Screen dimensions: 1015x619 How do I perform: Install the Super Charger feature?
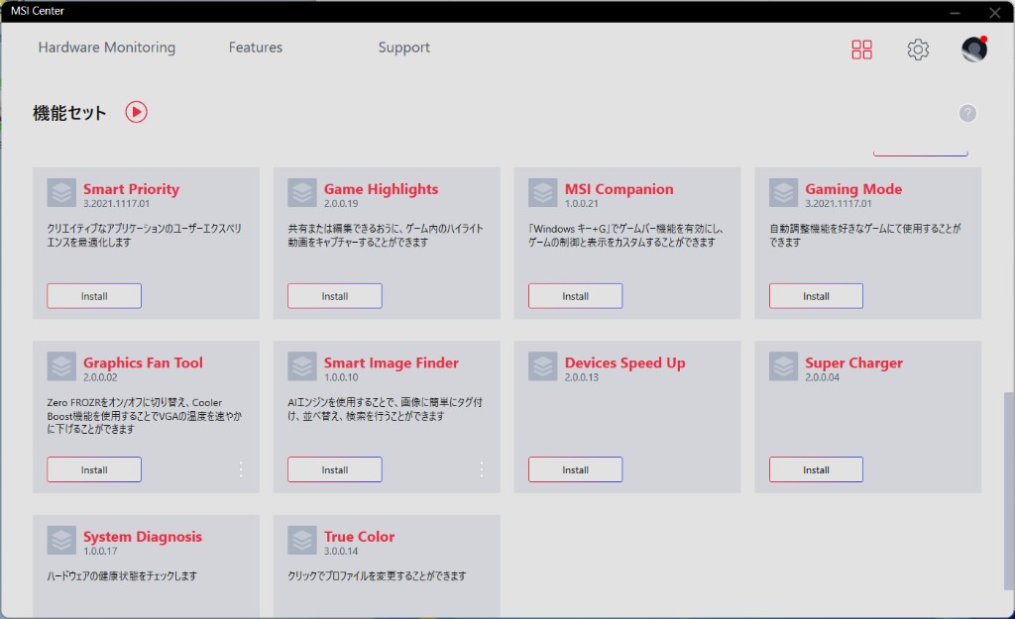pyautogui.click(x=816, y=469)
